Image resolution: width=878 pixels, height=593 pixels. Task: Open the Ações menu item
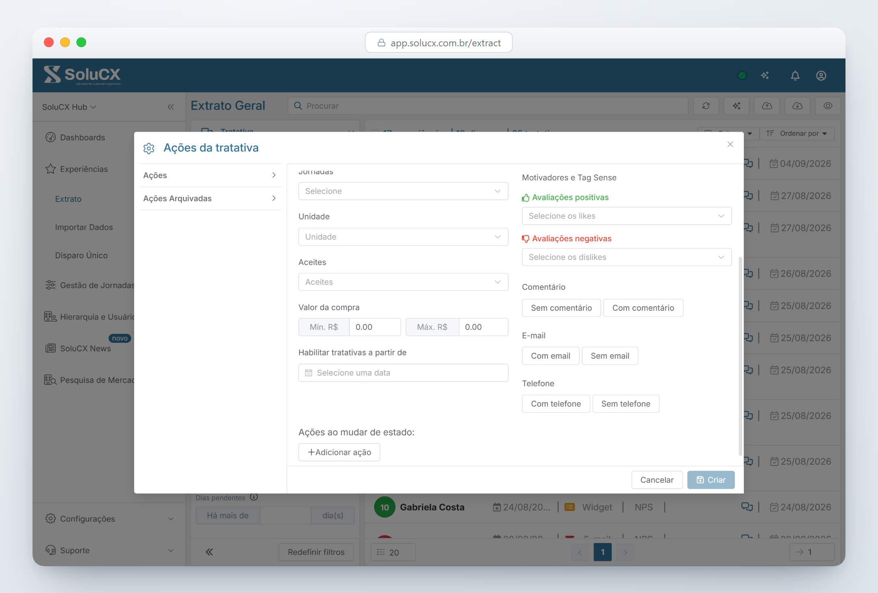tap(210, 175)
